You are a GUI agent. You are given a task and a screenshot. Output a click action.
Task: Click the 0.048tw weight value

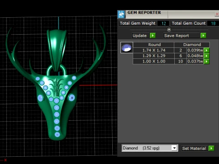click(195, 56)
